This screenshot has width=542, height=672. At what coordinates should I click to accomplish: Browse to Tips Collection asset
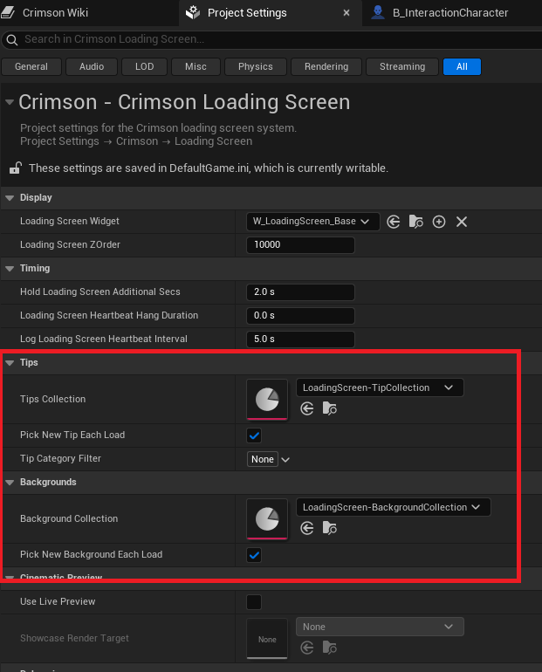coord(330,408)
